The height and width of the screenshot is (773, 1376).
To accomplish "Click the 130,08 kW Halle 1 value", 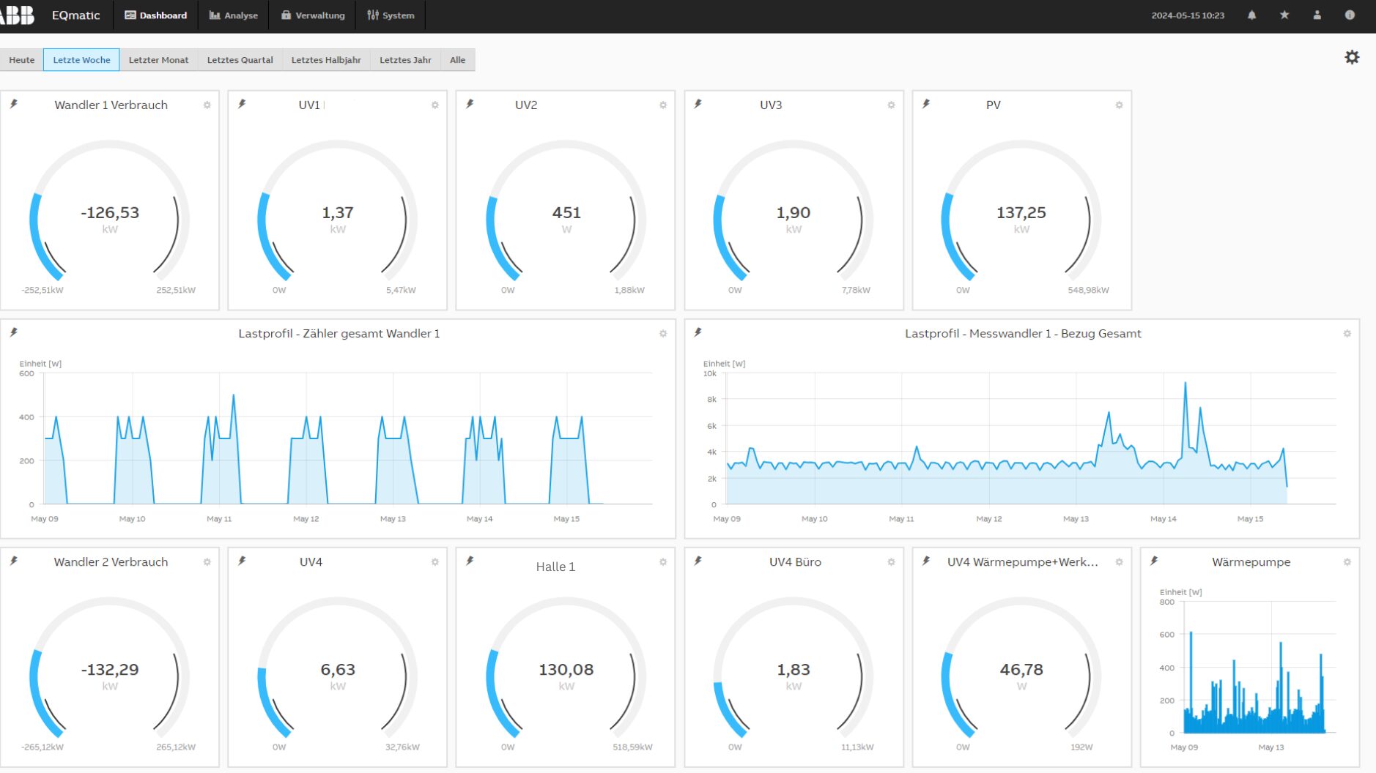I will click(x=566, y=669).
